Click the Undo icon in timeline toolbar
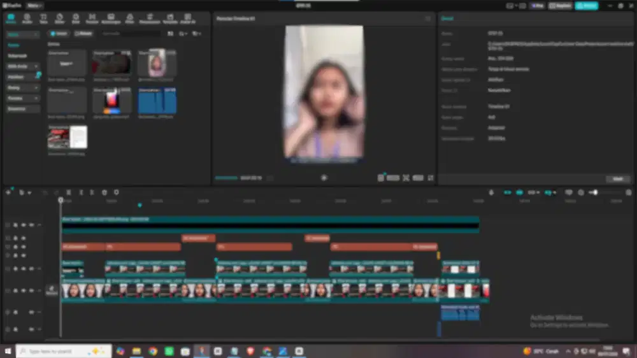The height and width of the screenshot is (358, 637). click(x=45, y=192)
